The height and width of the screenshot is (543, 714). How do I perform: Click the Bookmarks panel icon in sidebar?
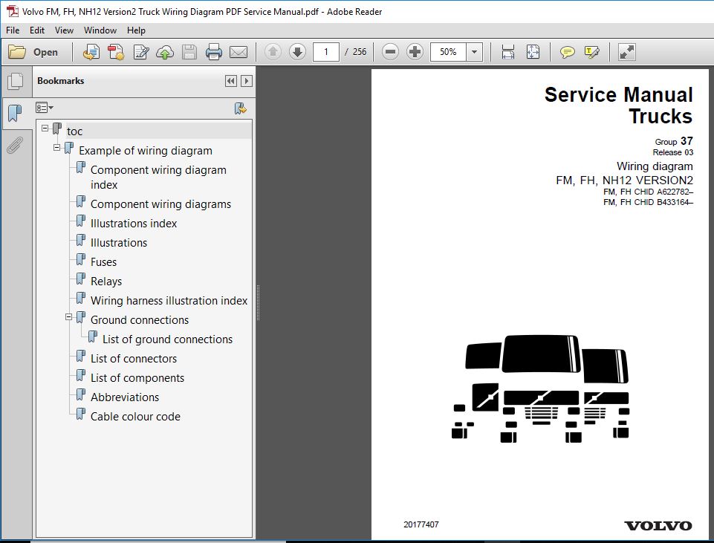pyautogui.click(x=15, y=113)
